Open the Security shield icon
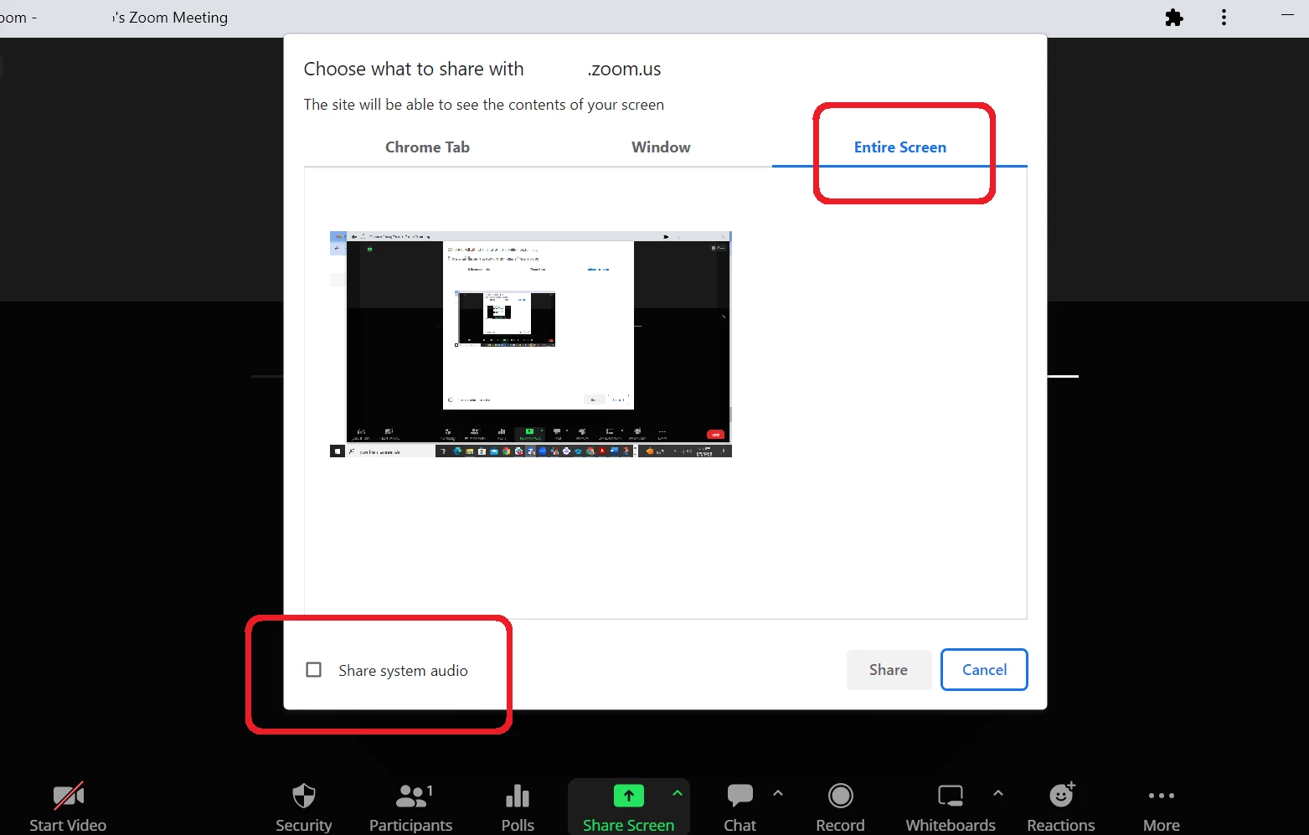This screenshot has height=835, width=1309. coord(304,796)
